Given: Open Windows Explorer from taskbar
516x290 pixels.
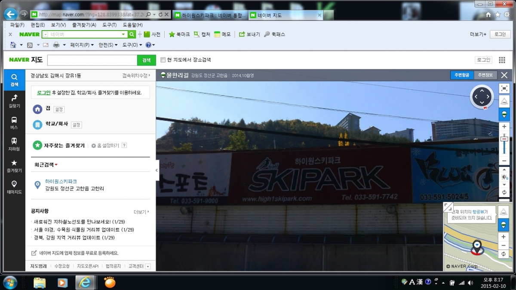Looking at the screenshot, I should [40, 283].
